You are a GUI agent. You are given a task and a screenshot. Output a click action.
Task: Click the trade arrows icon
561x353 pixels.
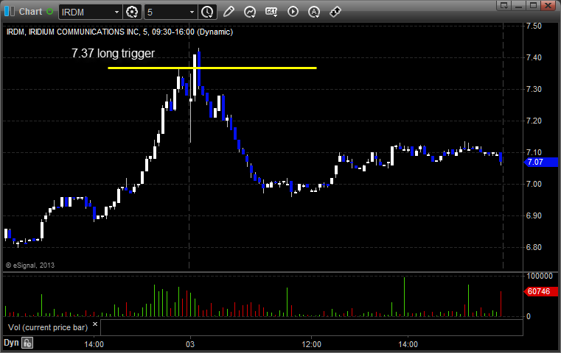(335, 12)
